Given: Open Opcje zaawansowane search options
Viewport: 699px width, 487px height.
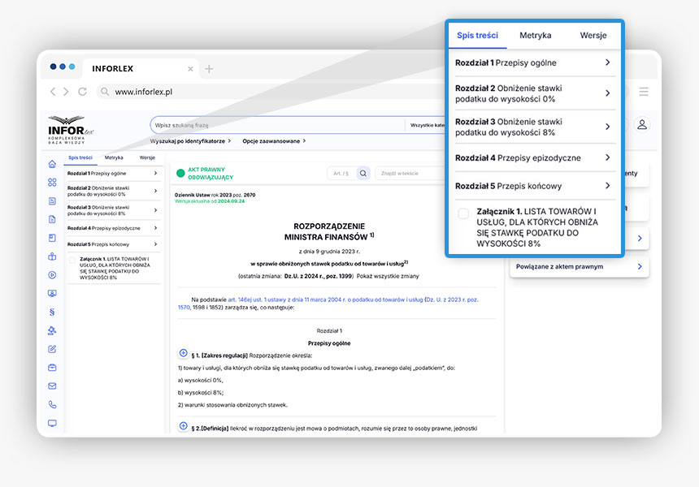Looking at the screenshot, I should point(274,141).
